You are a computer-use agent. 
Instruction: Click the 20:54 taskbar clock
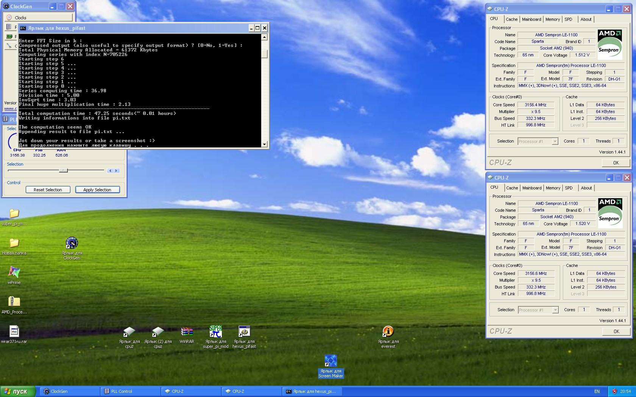[x=625, y=391]
